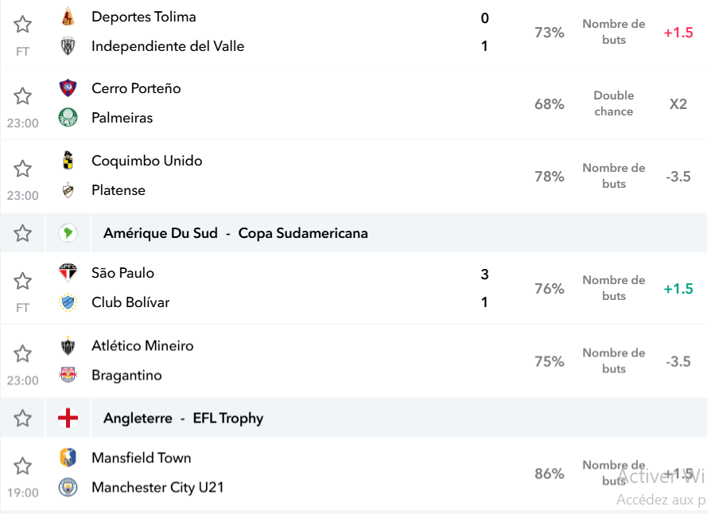Click the Bragantino Red Bull logo

(x=68, y=375)
